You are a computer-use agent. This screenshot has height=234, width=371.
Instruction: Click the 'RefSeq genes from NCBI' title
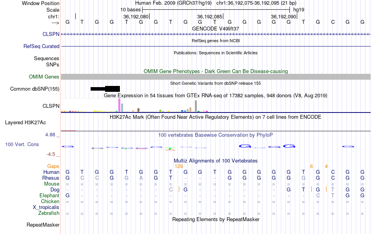(216, 41)
